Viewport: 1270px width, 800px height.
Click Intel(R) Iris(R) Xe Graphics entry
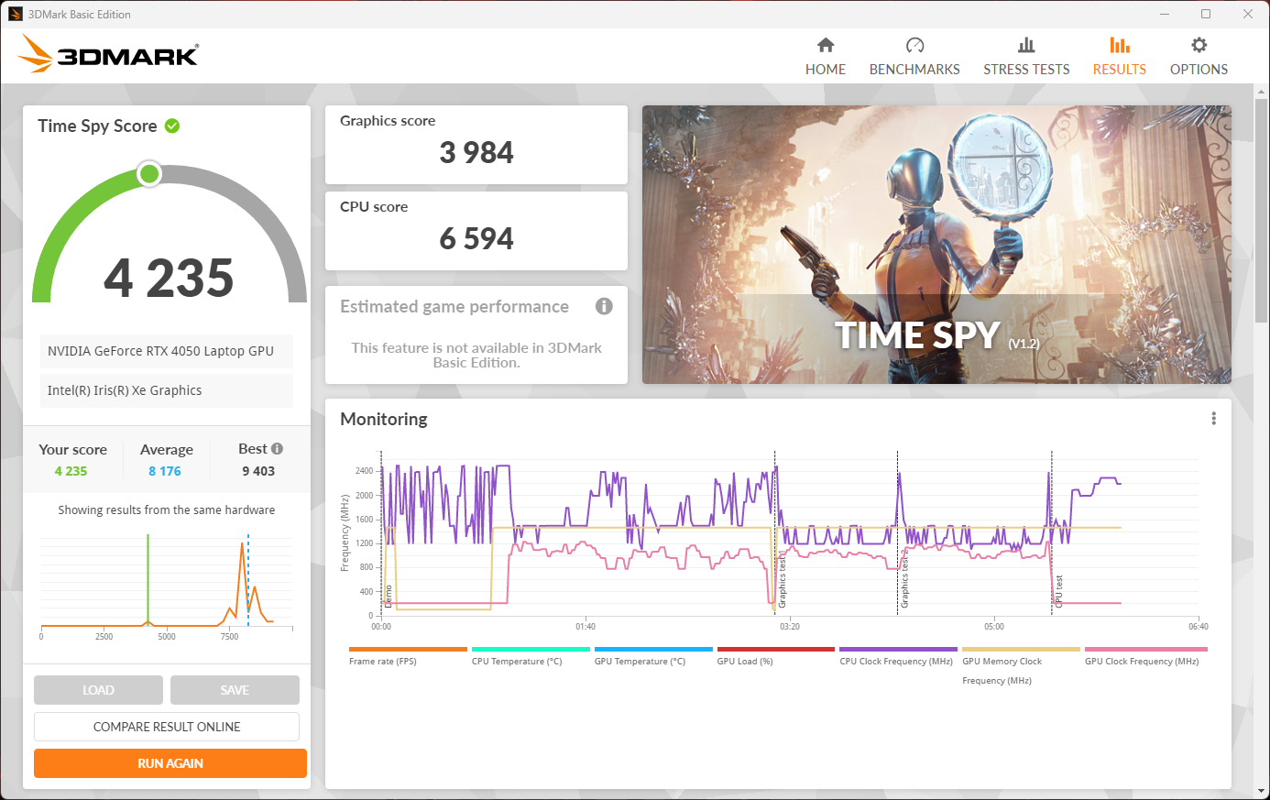click(x=166, y=390)
